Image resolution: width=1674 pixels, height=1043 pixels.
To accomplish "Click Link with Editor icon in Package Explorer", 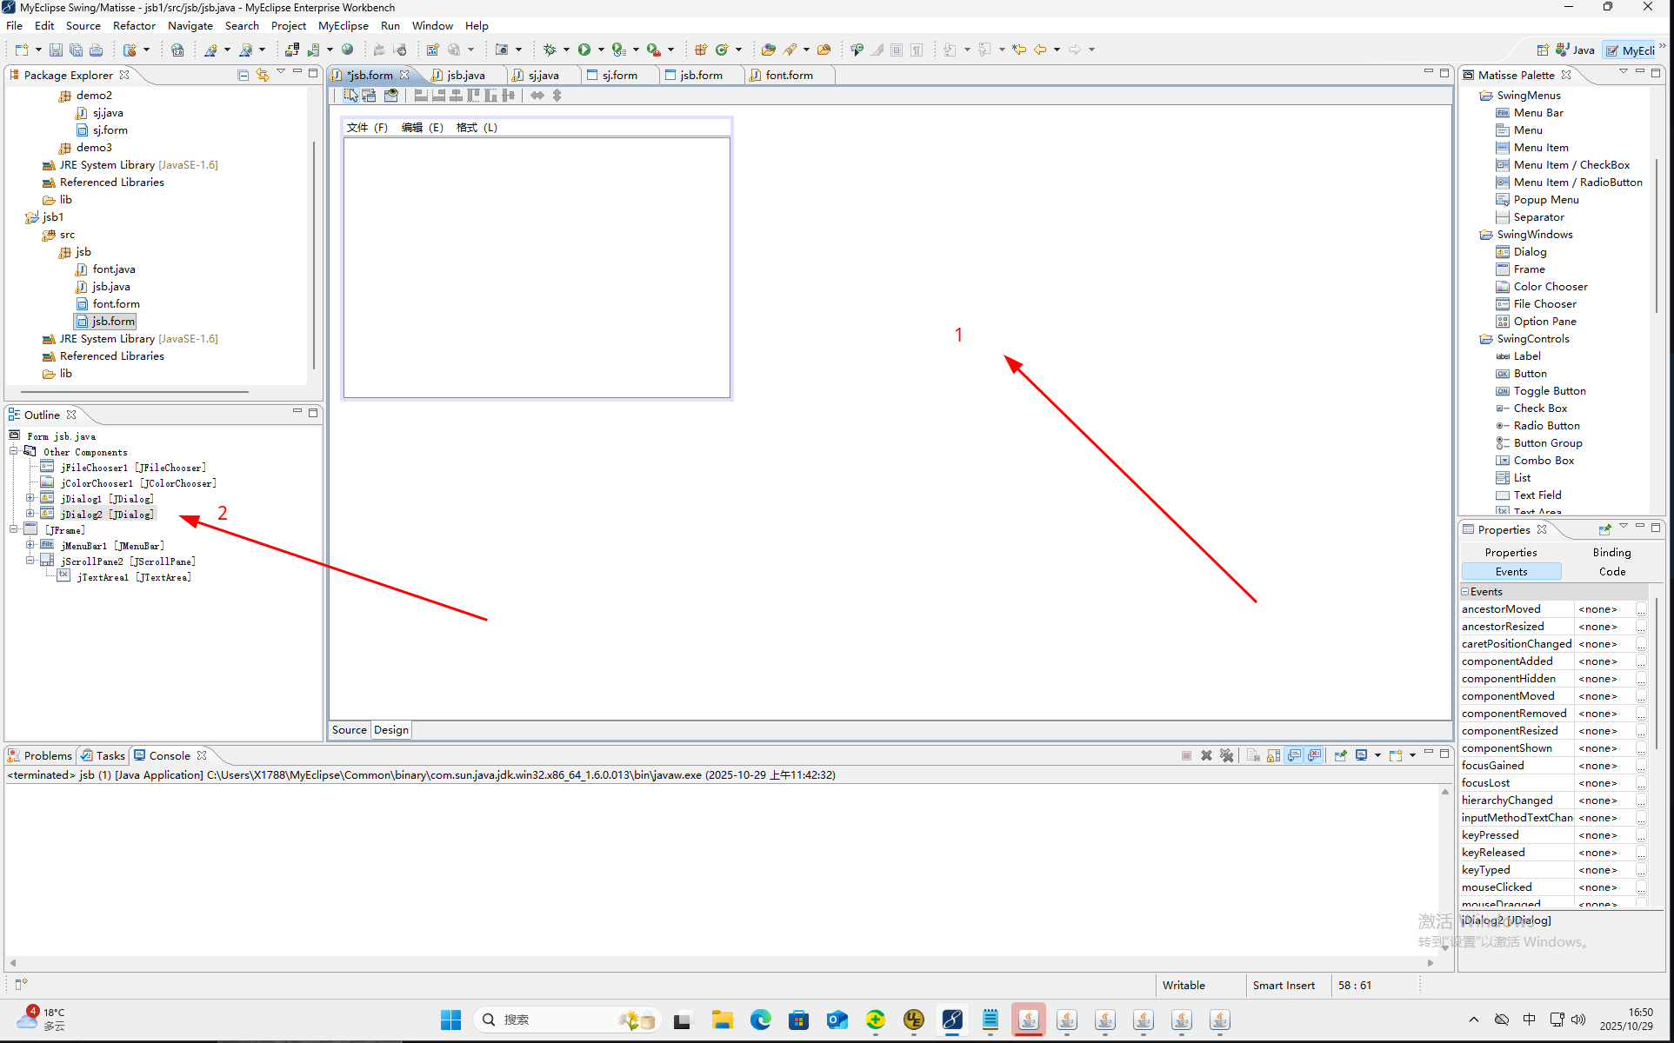I will (x=262, y=75).
